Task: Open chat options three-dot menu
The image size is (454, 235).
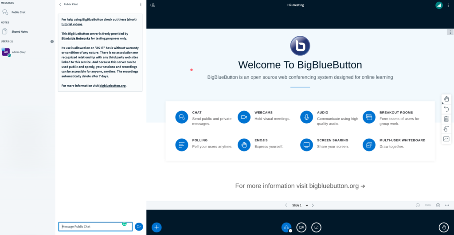Action: coord(141,4)
